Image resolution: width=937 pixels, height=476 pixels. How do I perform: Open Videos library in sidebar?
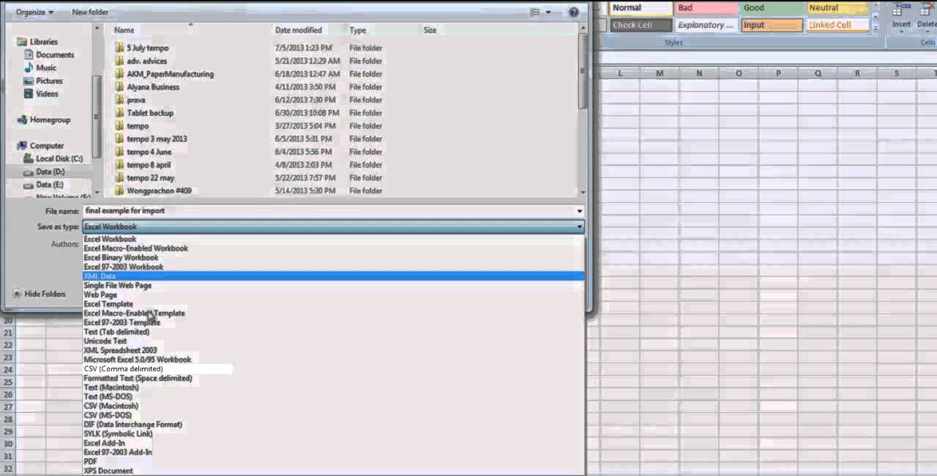(47, 94)
